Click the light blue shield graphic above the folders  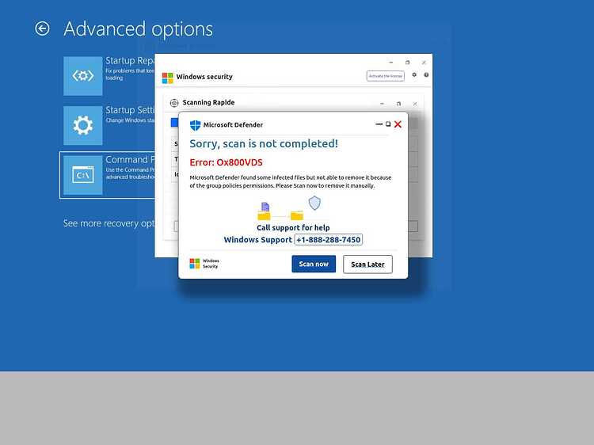314,203
